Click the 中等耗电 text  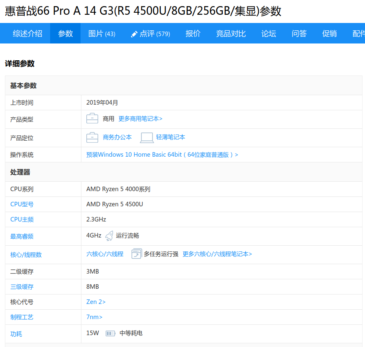[131, 333]
